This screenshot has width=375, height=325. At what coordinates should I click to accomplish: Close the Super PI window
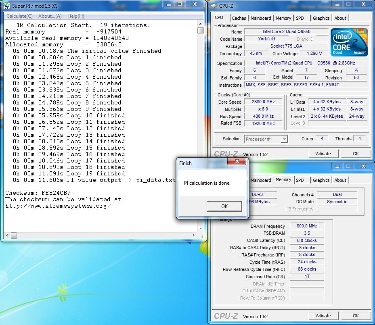pyautogui.click(x=195, y=4)
